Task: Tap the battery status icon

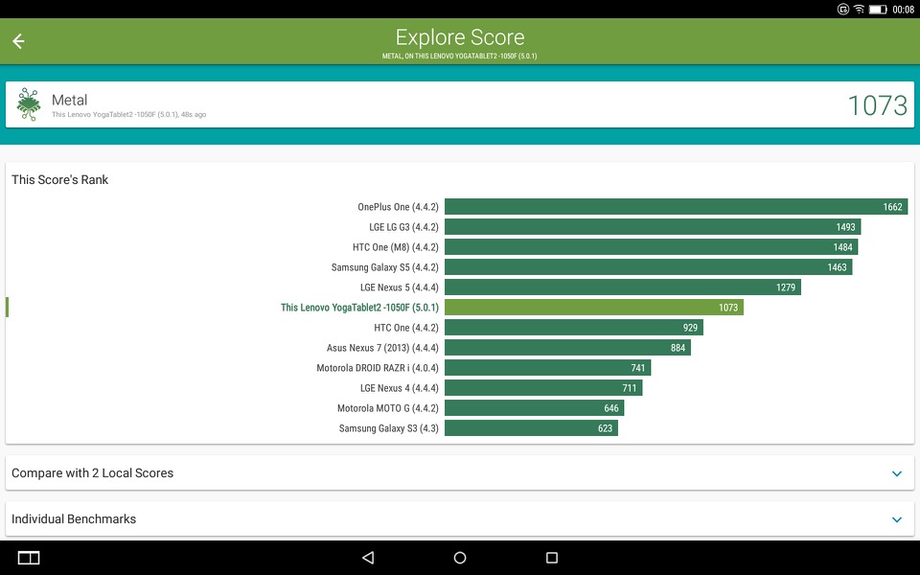Action: [x=878, y=9]
